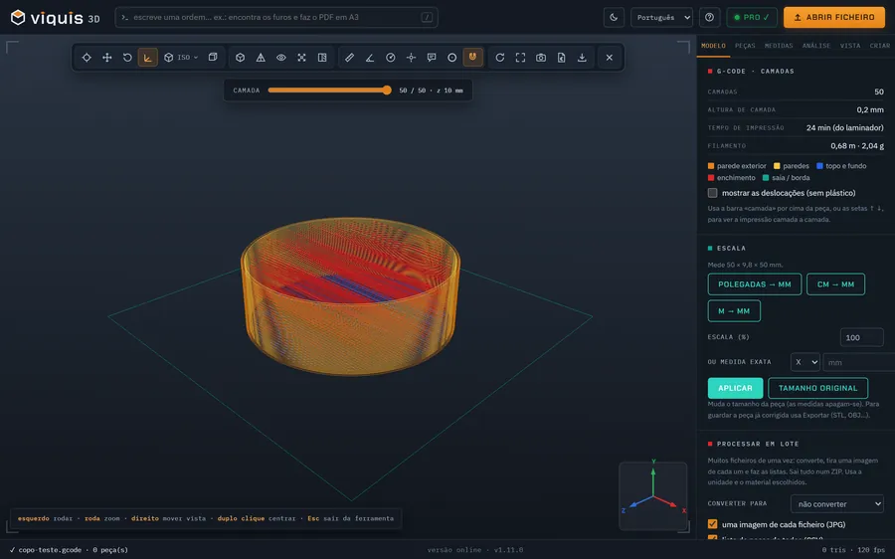Enable 'mostrar as deslocações' checkbox
The width and height of the screenshot is (895, 559).
click(x=712, y=193)
